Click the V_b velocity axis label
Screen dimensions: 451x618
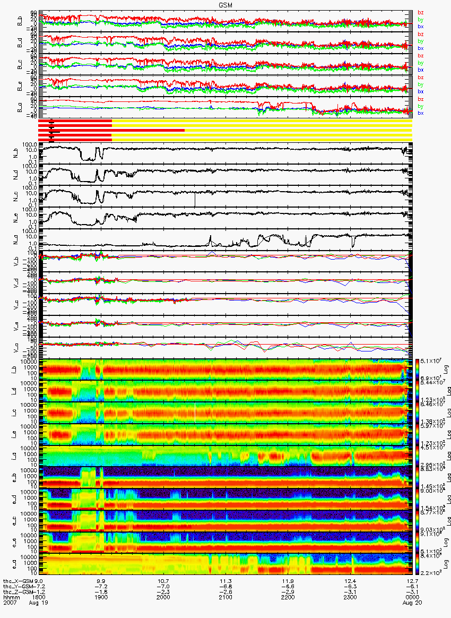click(16, 261)
